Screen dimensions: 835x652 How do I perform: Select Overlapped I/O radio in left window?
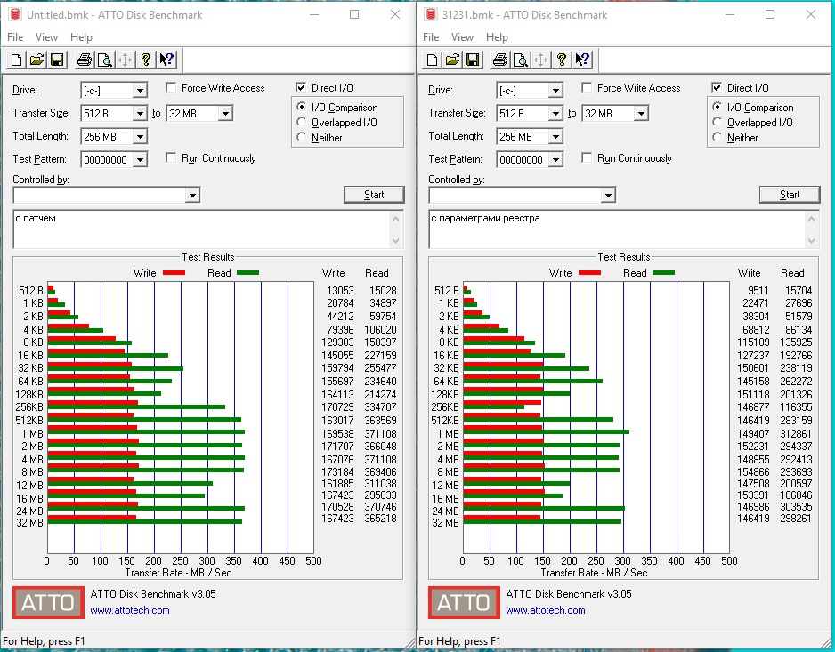pos(302,123)
